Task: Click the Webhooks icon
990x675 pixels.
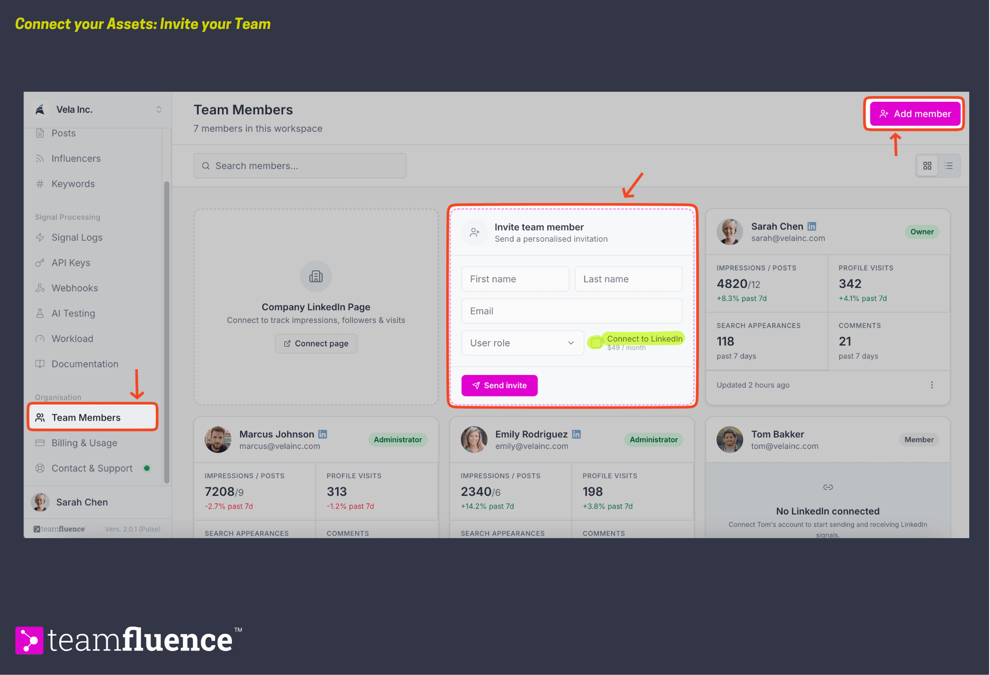Action: tap(40, 288)
